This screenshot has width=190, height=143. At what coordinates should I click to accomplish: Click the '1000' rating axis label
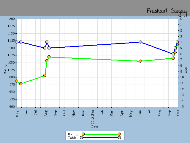point(11,77)
